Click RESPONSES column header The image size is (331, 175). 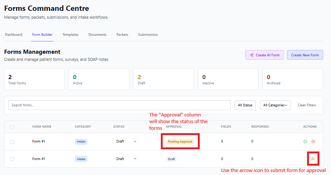click(260, 126)
